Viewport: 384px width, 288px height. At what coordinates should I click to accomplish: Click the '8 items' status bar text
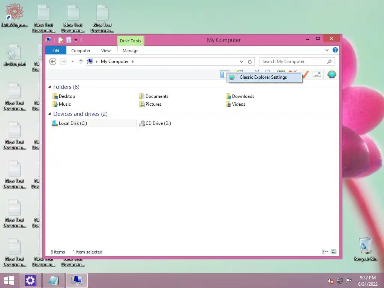(58, 252)
